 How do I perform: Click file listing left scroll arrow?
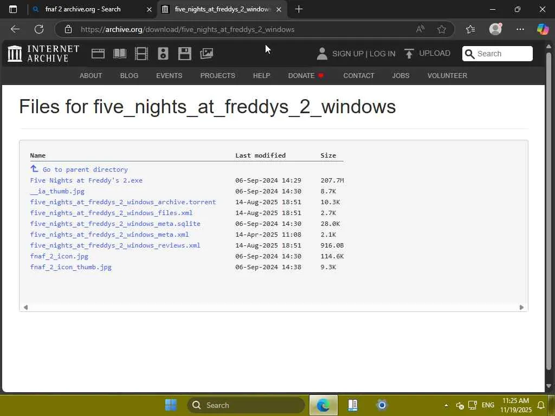pos(25,308)
